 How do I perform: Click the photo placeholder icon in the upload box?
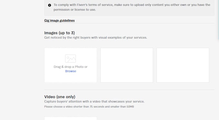(71, 59)
